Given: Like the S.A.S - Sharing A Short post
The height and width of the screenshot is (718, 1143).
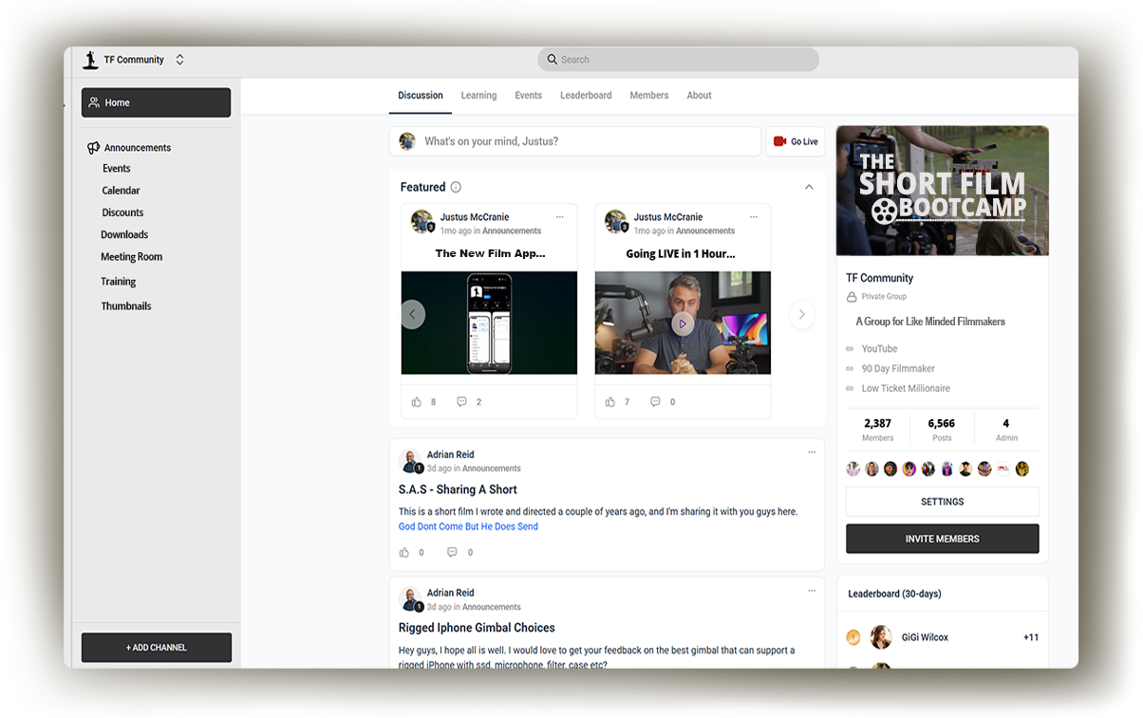Looking at the screenshot, I should pos(404,552).
